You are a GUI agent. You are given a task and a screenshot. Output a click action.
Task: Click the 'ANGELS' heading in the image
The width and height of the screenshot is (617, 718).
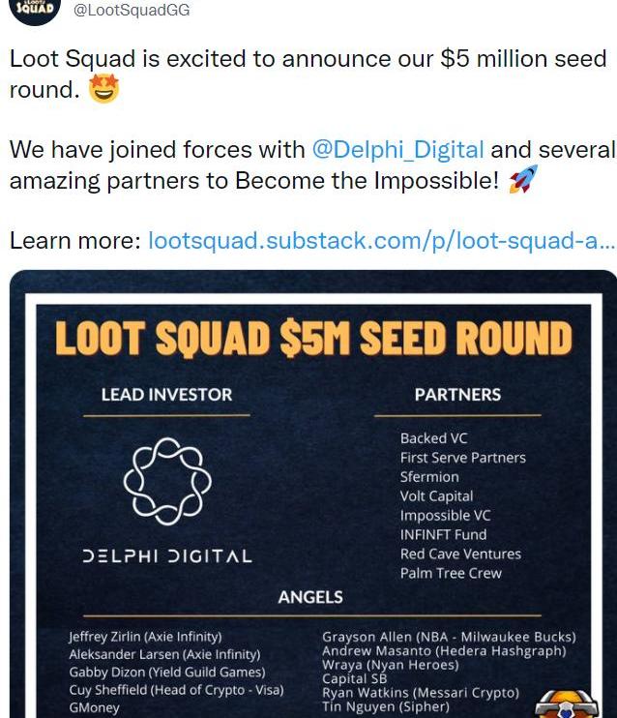pos(310,597)
